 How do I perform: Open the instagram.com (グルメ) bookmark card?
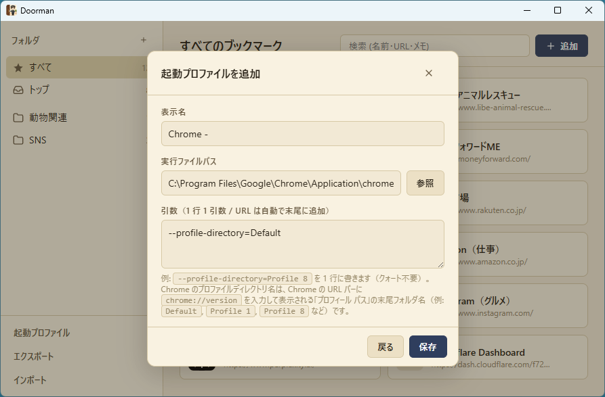(x=523, y=306)
